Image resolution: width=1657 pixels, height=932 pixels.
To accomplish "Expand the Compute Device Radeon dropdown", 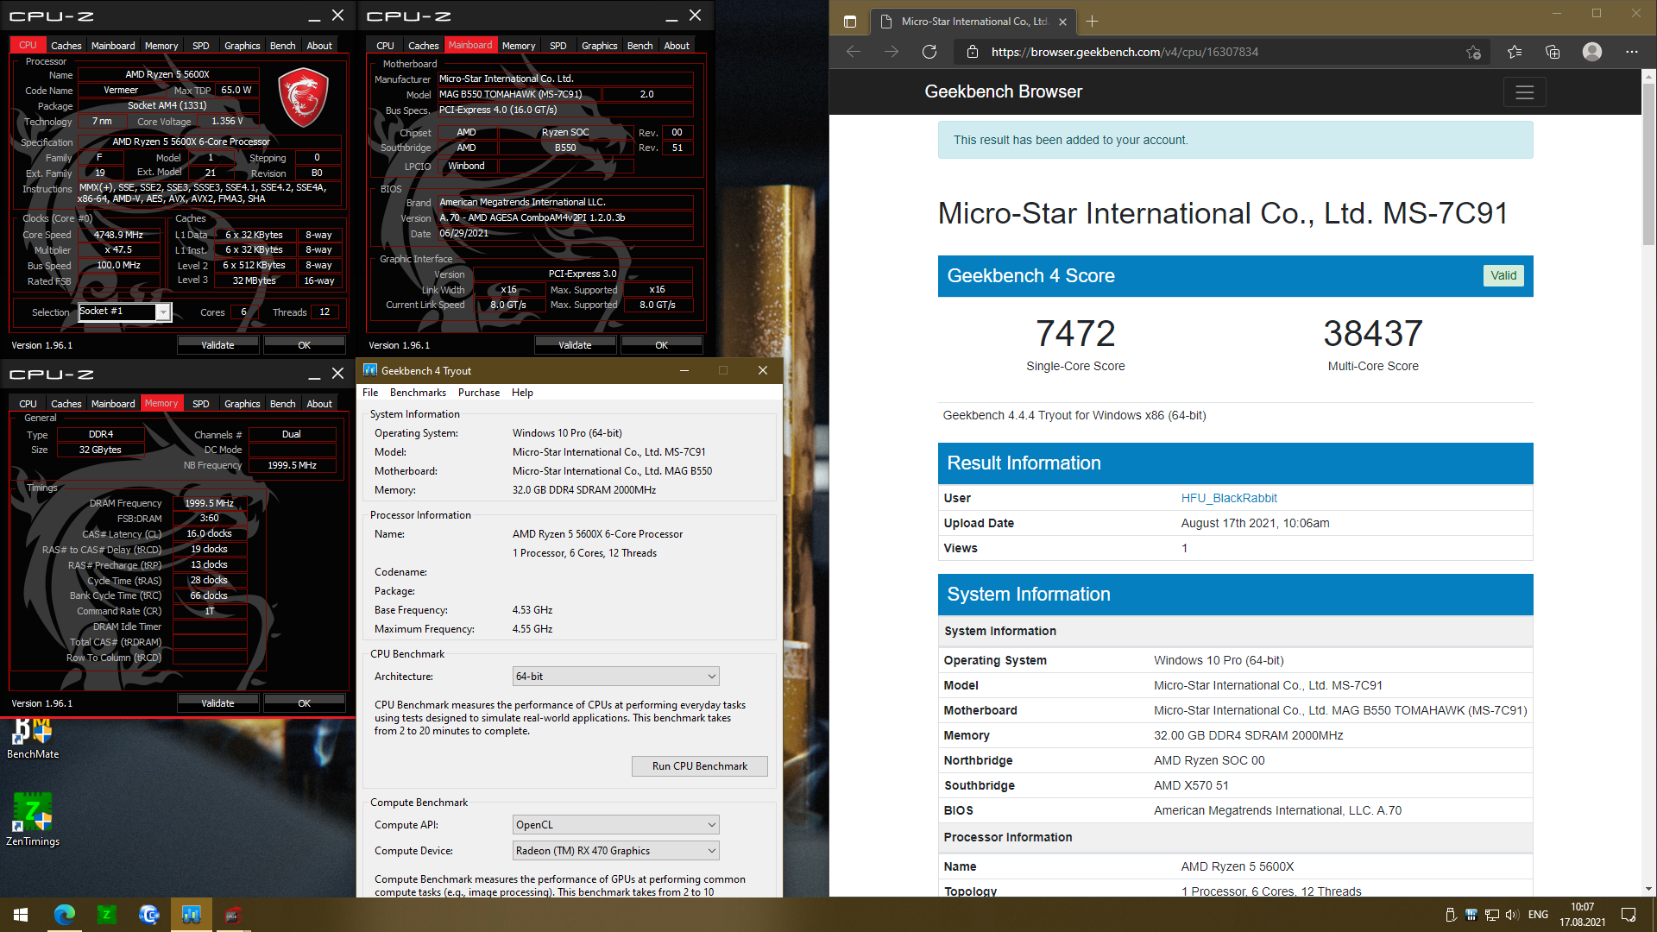I will tap(615, 851).
